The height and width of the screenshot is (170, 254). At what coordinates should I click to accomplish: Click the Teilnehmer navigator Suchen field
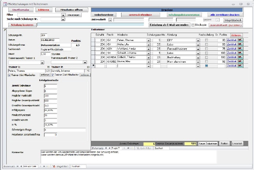coord(162,148)
